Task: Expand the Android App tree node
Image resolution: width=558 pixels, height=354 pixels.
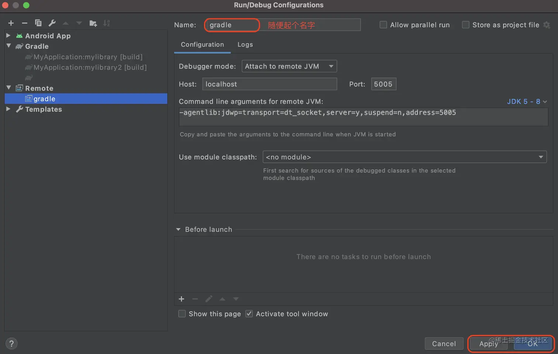Action: pyautogui.click(x=8, y=35)
